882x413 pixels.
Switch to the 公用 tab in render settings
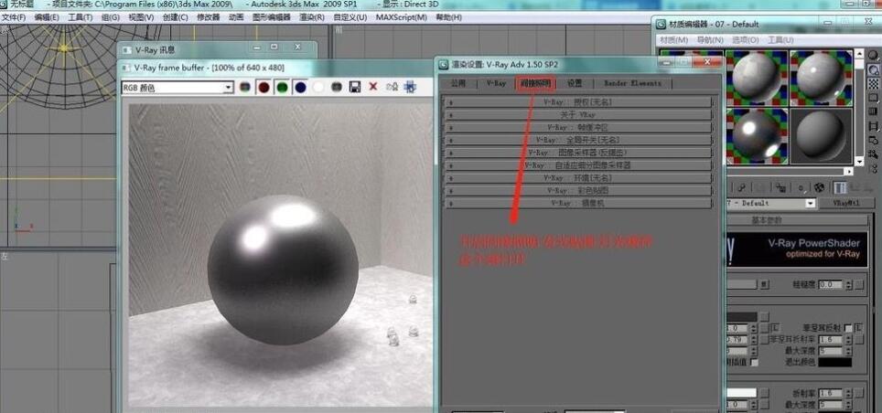coord(458,83)
